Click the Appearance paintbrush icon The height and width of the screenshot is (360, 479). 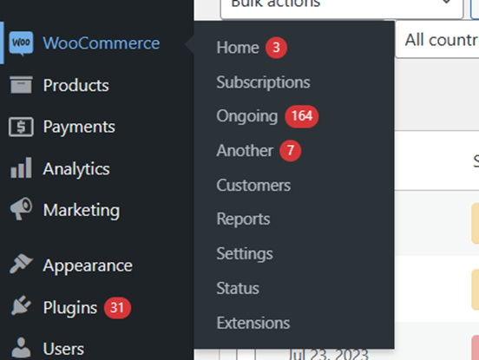[21, 264]
